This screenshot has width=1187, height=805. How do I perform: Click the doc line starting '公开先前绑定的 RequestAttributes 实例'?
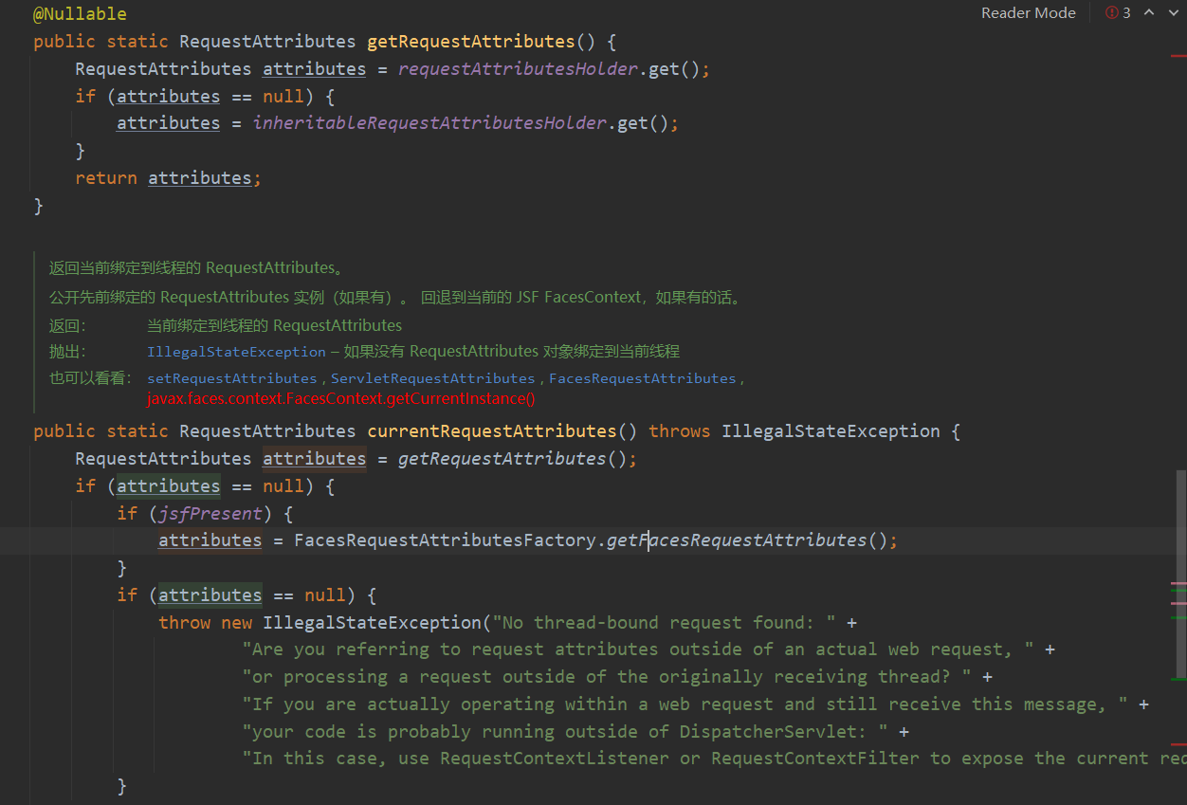pyautogui.click(x=395, y=297)
